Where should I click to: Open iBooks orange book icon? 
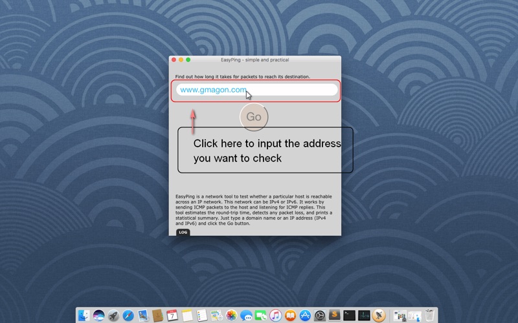(290, 315)
